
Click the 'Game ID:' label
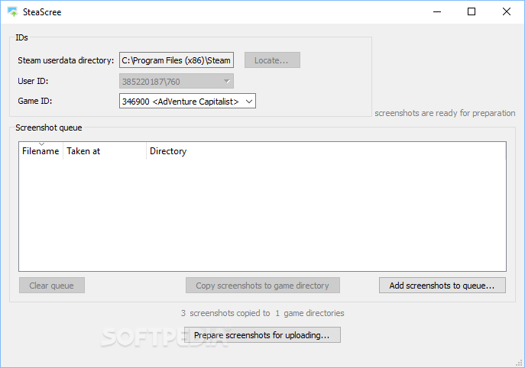(x=35, y=101)
